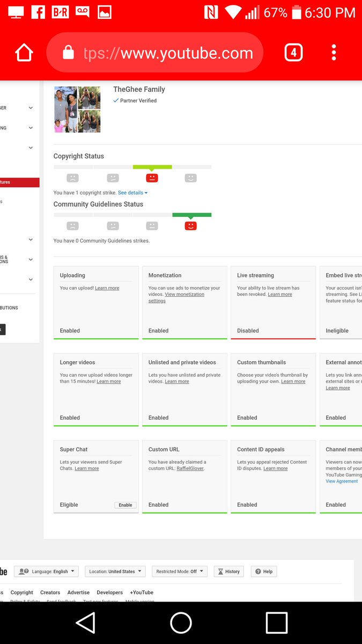Click the red copyright strike face icon
This screenshot has width=362, height=644.
click(152, 178)
